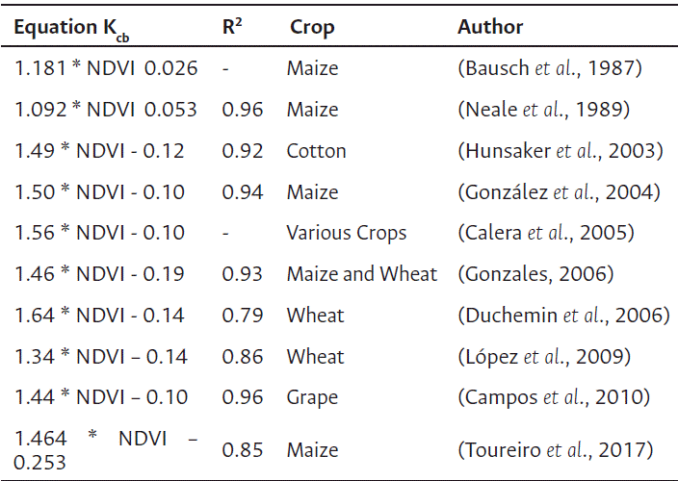Screen dimensions: 678x481
Task: Select the Author column header
Action: [490, 27]
